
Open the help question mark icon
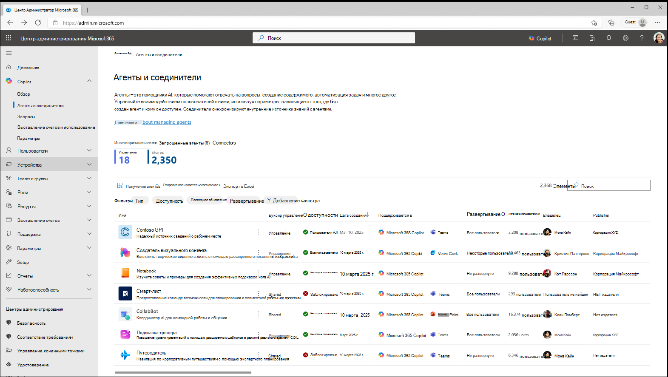click(x=642, y=38)
